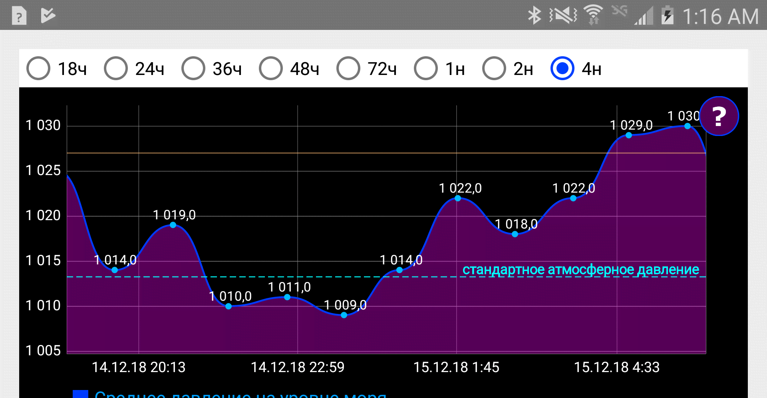Click the 1 020 y-axis label
The height and width of the screenshot is (398, 767).
(x=43, y=215)
